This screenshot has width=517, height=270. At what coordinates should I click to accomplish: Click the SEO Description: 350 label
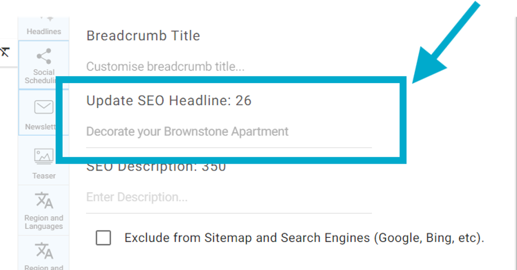(156, 167)
